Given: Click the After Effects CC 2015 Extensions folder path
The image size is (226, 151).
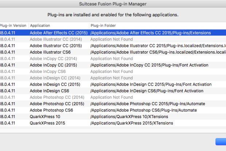Looking at the screenshot, I should tap(151, 33).
